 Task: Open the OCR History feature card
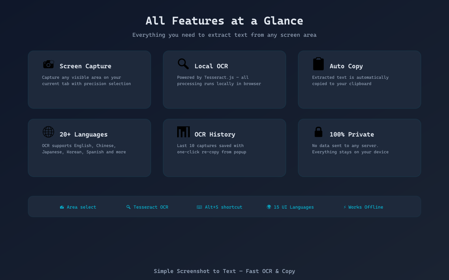pos(224,148)
